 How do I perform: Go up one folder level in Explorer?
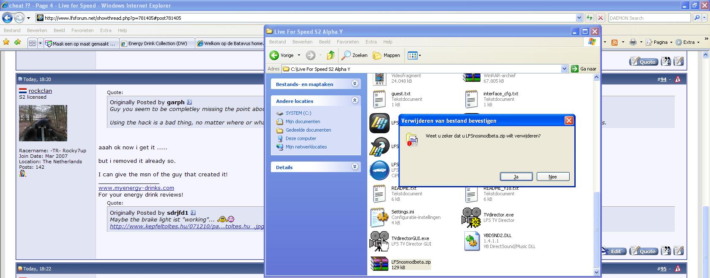(331, 55)
